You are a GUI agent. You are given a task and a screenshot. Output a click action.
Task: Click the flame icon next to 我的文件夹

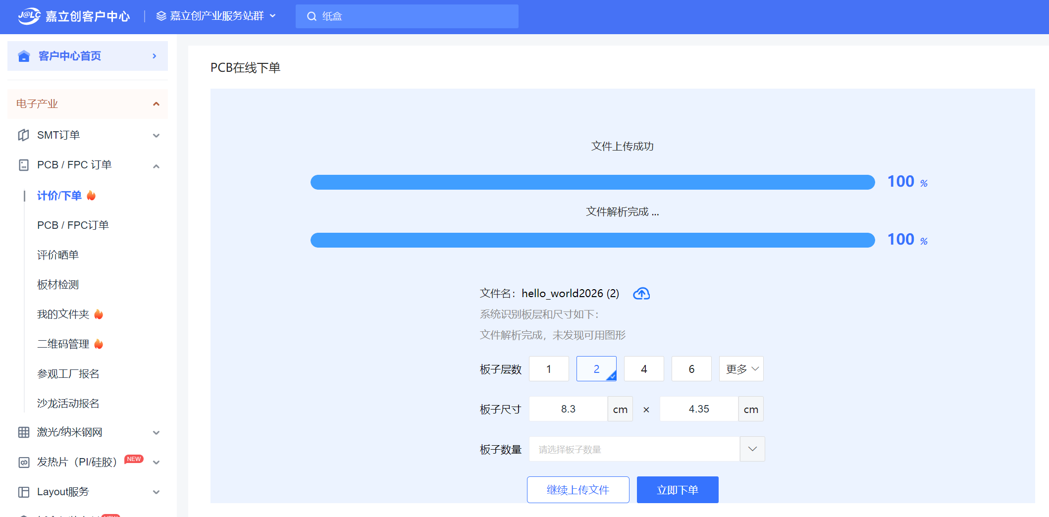[x=99, y=314]
